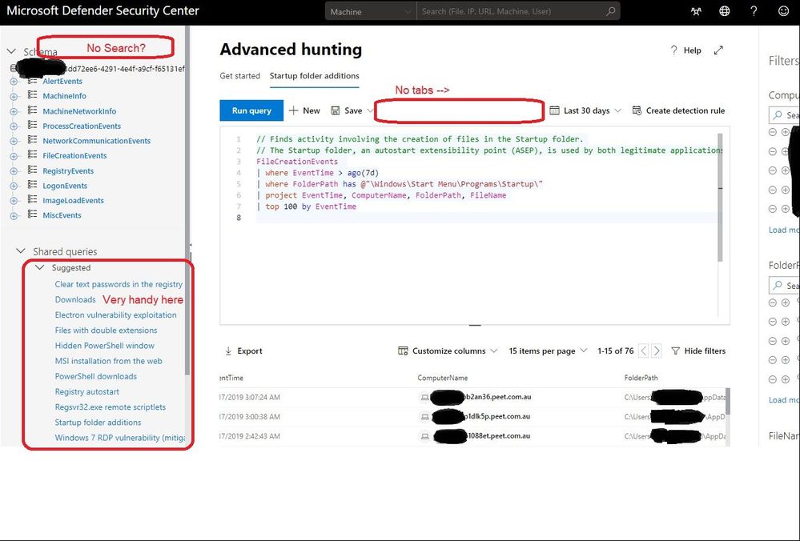Open MSI installation from the web query
The height and width of the screenshot is (541, 800).
[109, 360]
